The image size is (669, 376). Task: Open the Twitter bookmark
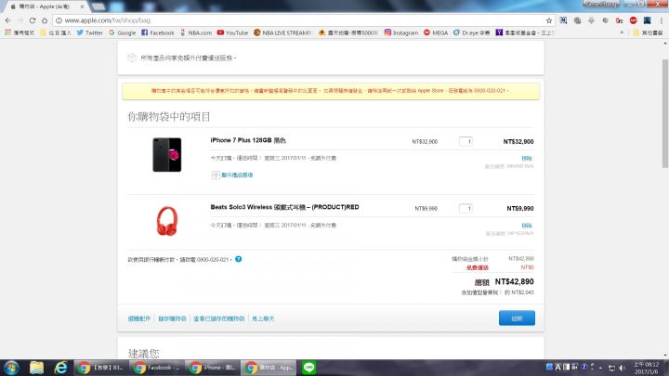tap(90, 32)
